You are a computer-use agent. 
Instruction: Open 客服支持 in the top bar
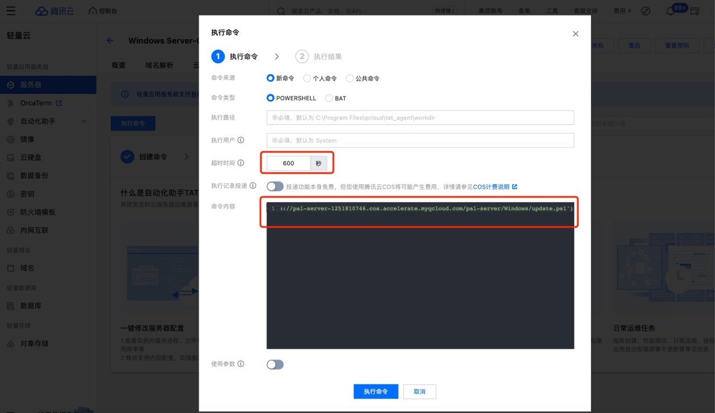click(x=585, y=11)
